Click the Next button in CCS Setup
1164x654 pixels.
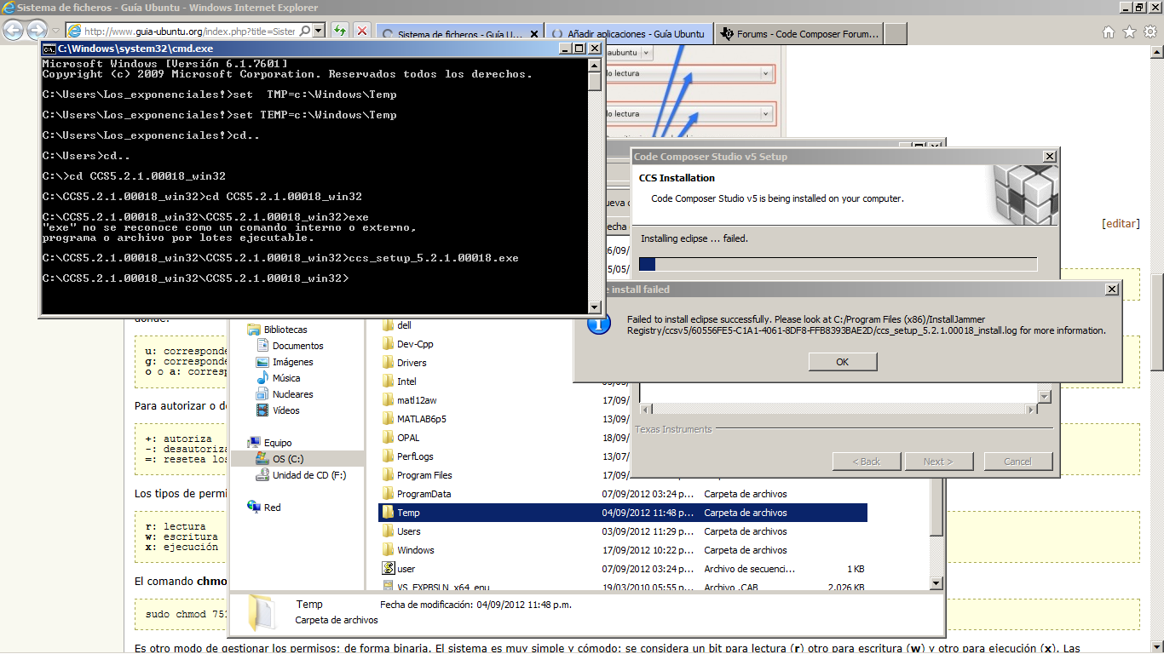pyautogui.click(x=938, y=462)
